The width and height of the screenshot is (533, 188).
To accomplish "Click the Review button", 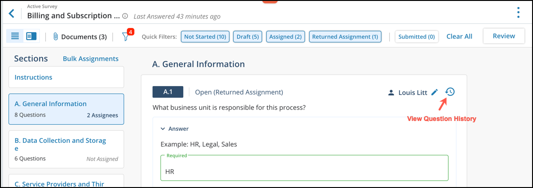I will pyautogui.click(x=504, y=36).
